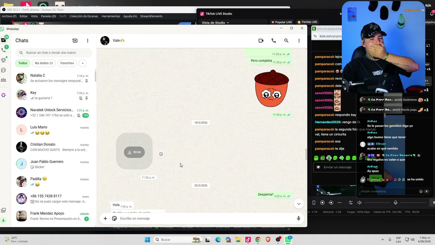Click the Popular LIVE badge in TikTok Studio
This screenshot has width=435, height=245.
pyautogui.click(x=282, y=22)
